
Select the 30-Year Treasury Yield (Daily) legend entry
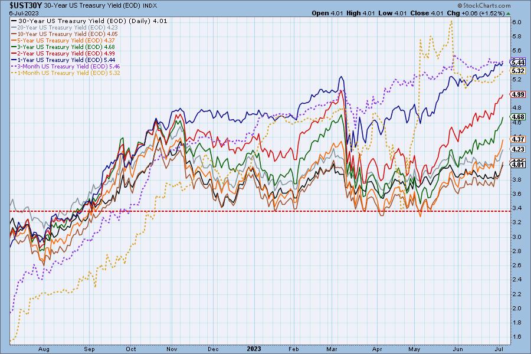(89, 21)
